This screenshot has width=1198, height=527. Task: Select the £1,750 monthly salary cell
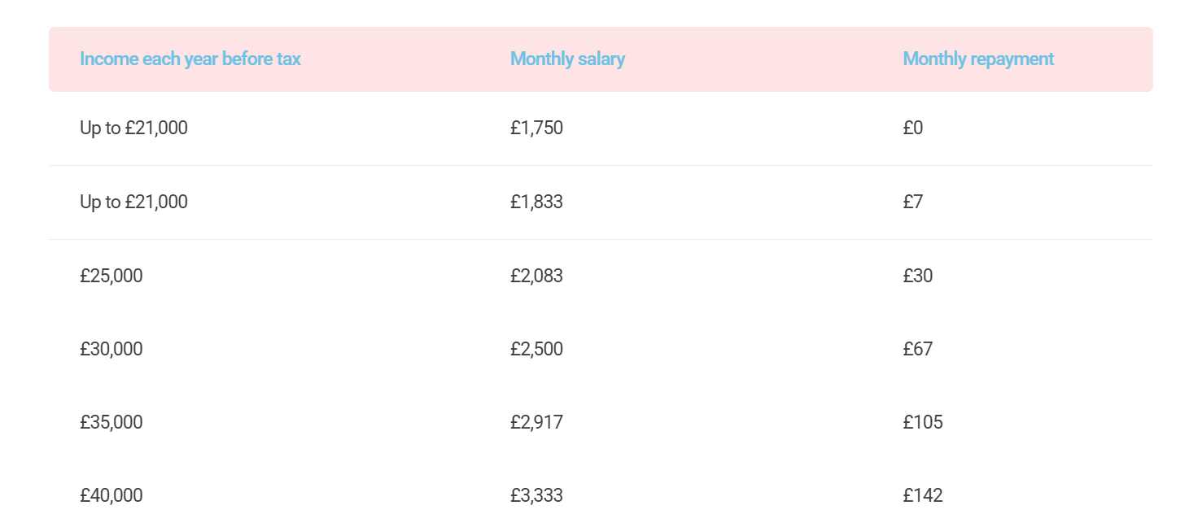pyautogui.click(x=536, y=128)
